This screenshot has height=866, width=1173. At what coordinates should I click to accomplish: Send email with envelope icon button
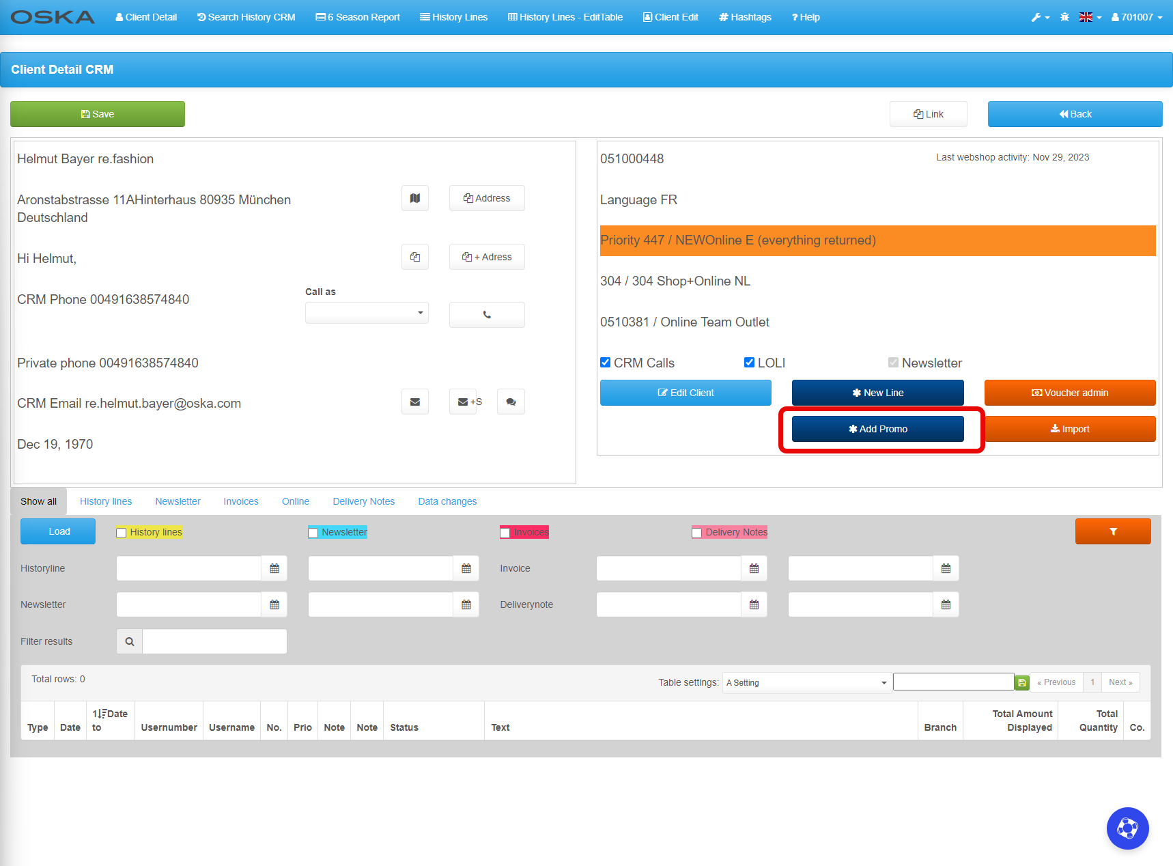click(x=415, y=402)
